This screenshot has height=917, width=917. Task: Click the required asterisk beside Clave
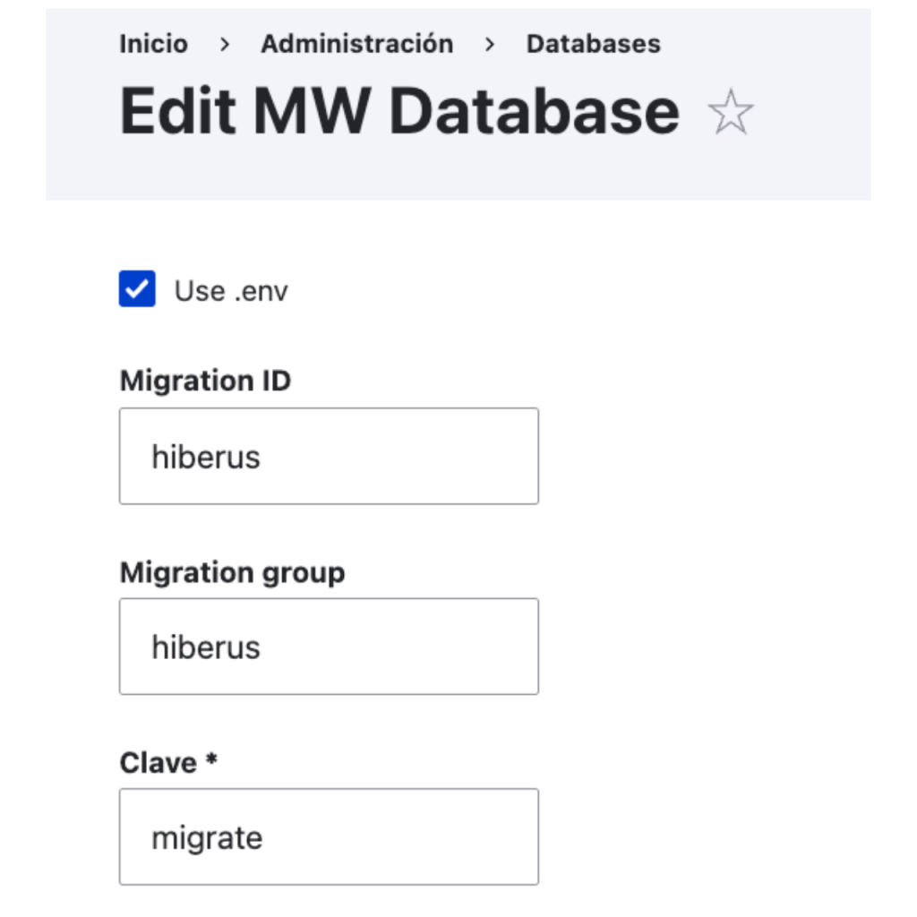(212, 762)
